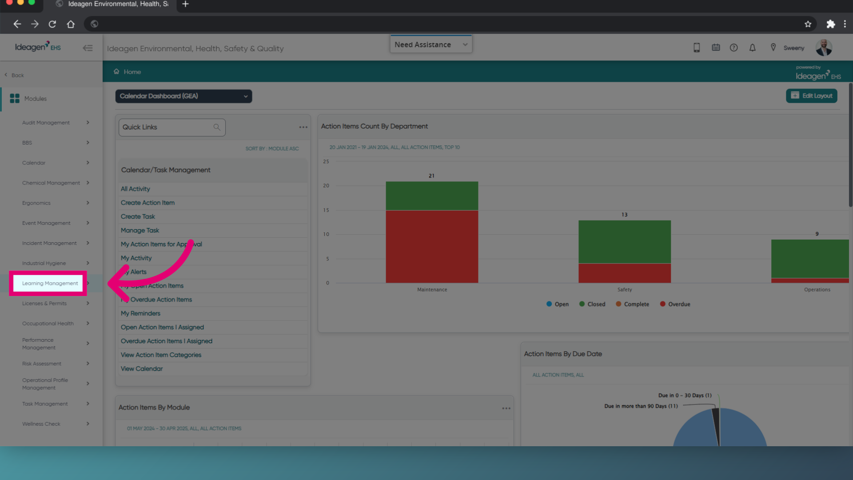Open Task Management module
Screen dimensions: 853x480
point(45,404)
